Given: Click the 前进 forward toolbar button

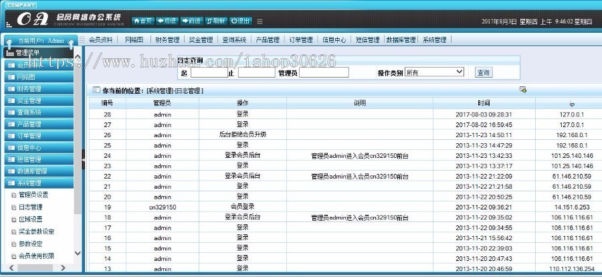Looking at the screenshot, I should (191, 21).
